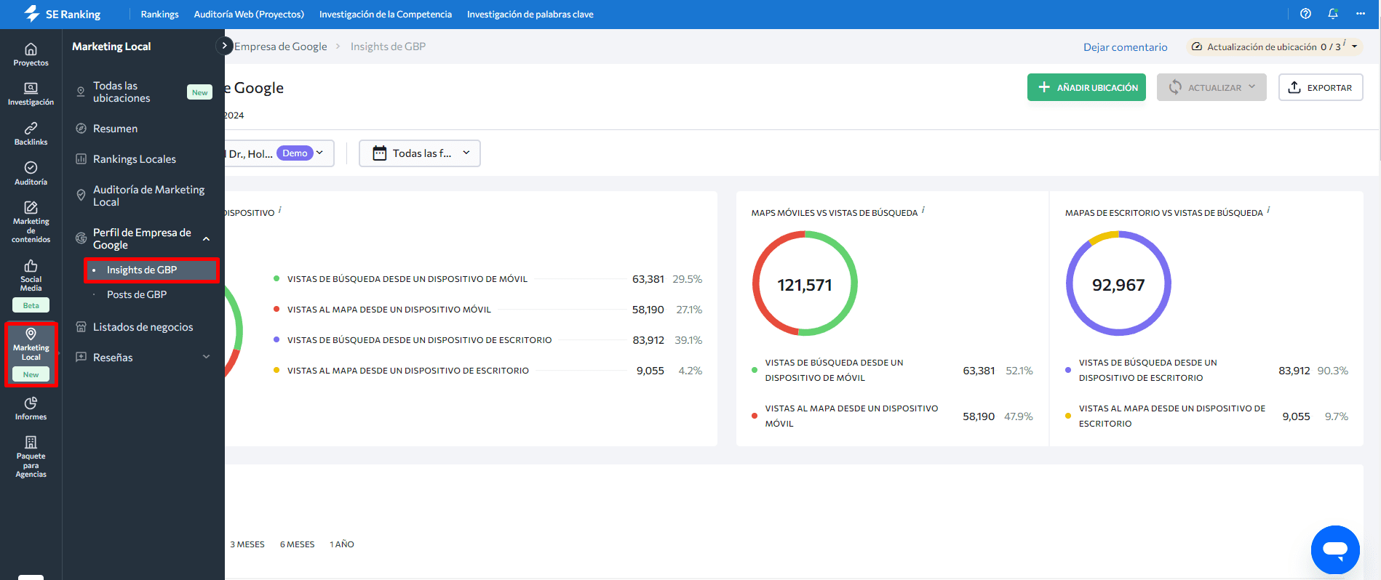Open the Actualizar dropdown button
Screen dimensions: 1381x580
(x=1211, y=87)
